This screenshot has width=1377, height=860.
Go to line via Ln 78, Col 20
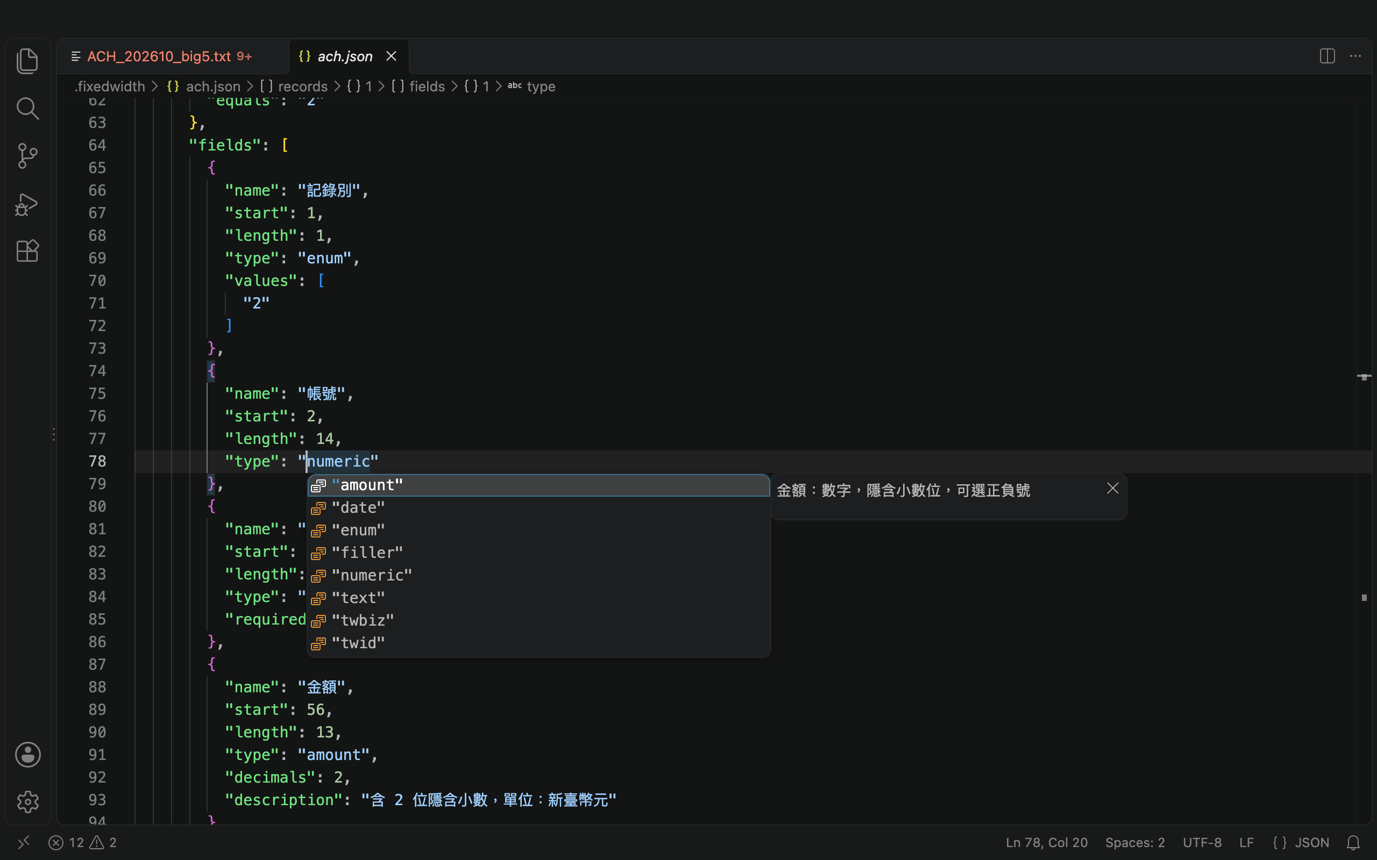tap(1046, 842)
